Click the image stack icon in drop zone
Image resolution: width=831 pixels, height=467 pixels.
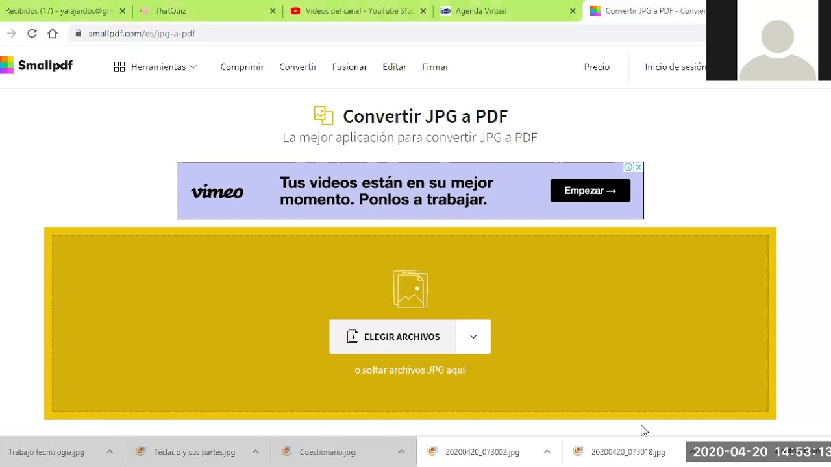(x=410, y=289)
